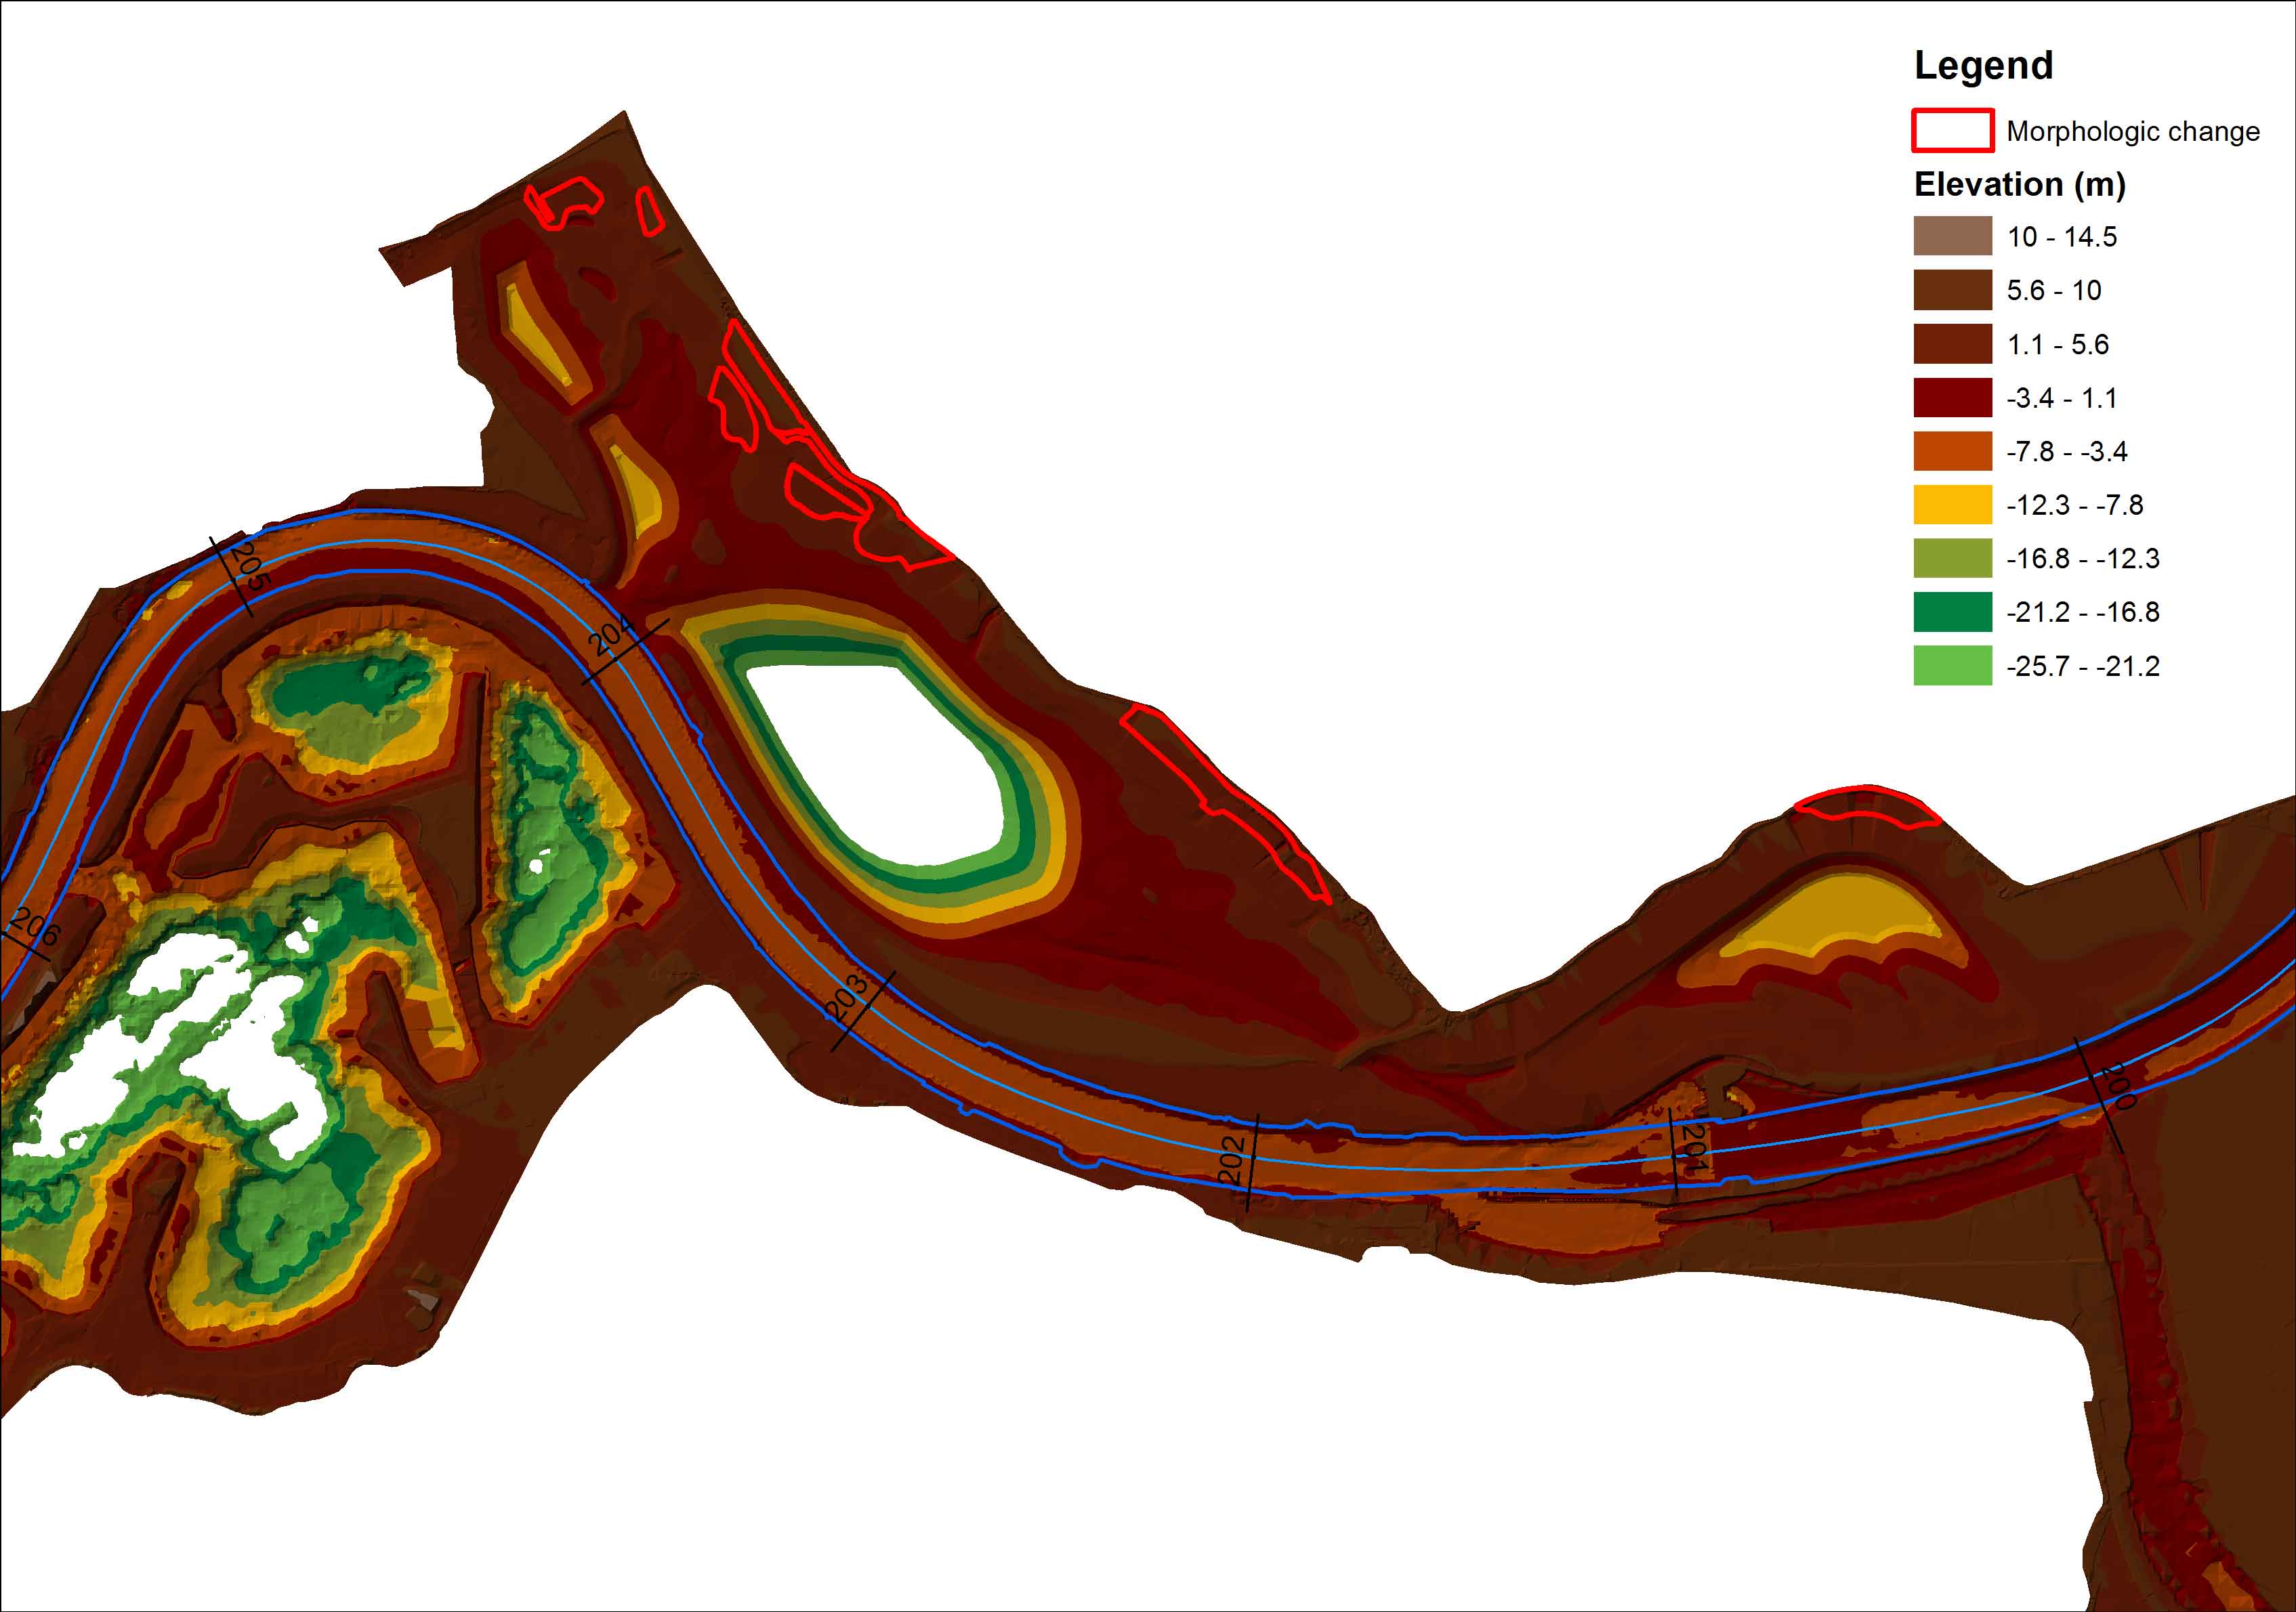
Task: Click the 'Legend' heading
Action: [1983, 65]
